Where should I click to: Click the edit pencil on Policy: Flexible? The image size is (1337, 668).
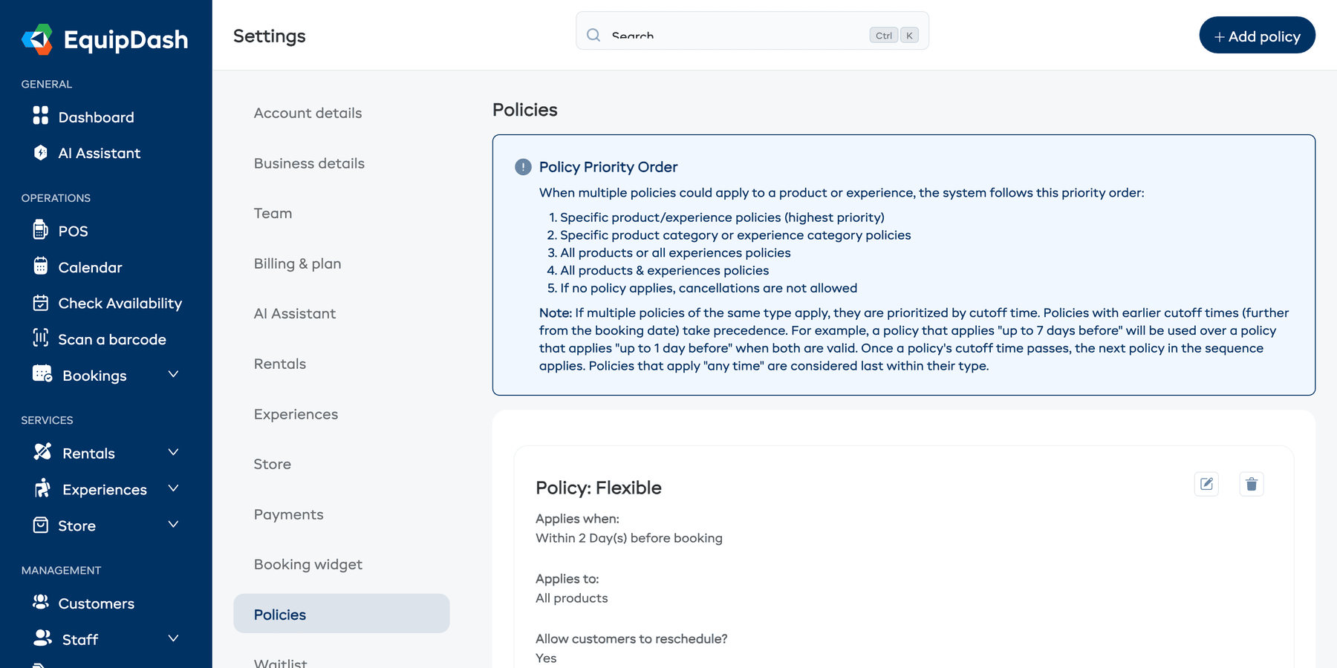[1206, 484]
